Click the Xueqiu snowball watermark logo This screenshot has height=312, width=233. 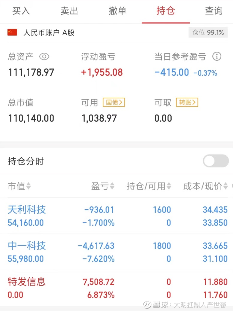(147, 304)
